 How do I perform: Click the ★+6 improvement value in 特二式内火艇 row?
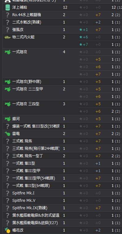pos(84,37)
